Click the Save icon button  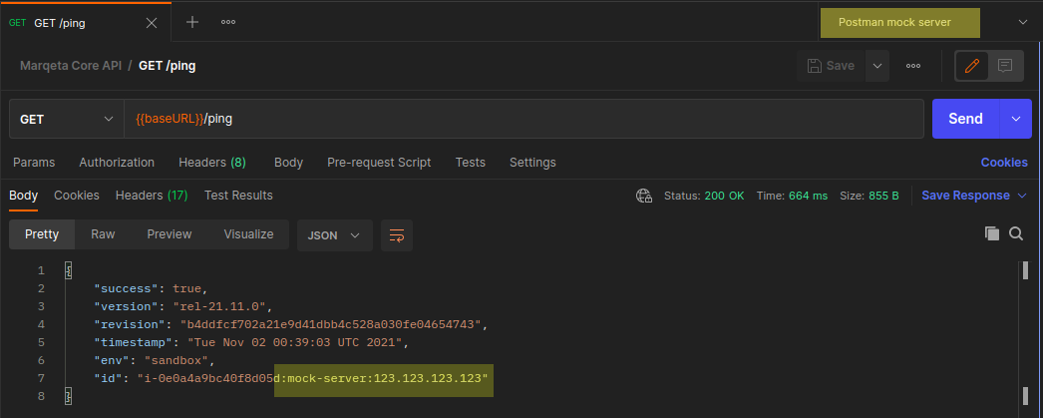[x=831, y=66]
